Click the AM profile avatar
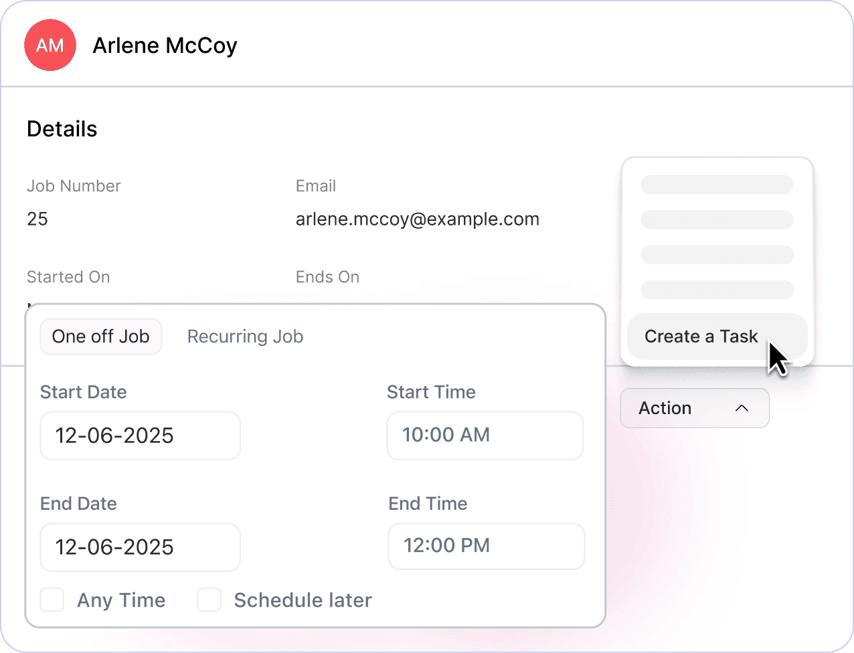Viewport: 854px width, 653px height. pos(50,45)
